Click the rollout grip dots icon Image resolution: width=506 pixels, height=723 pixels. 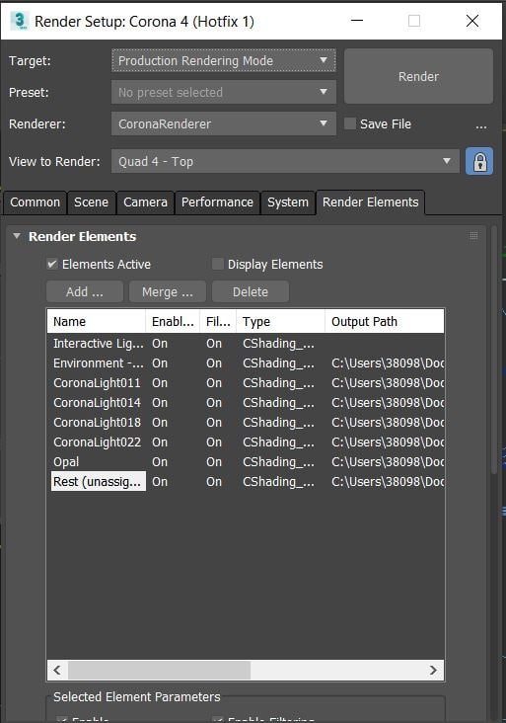473,236
